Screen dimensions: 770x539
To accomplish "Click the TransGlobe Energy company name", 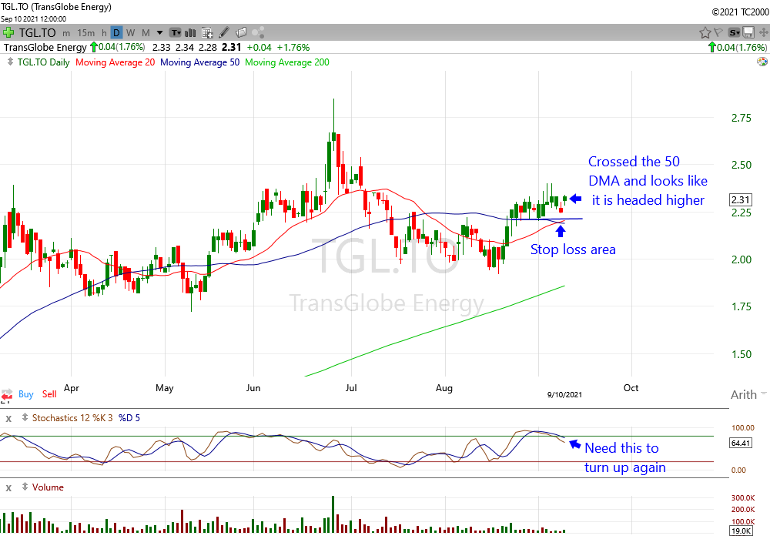I will point(45,48).
